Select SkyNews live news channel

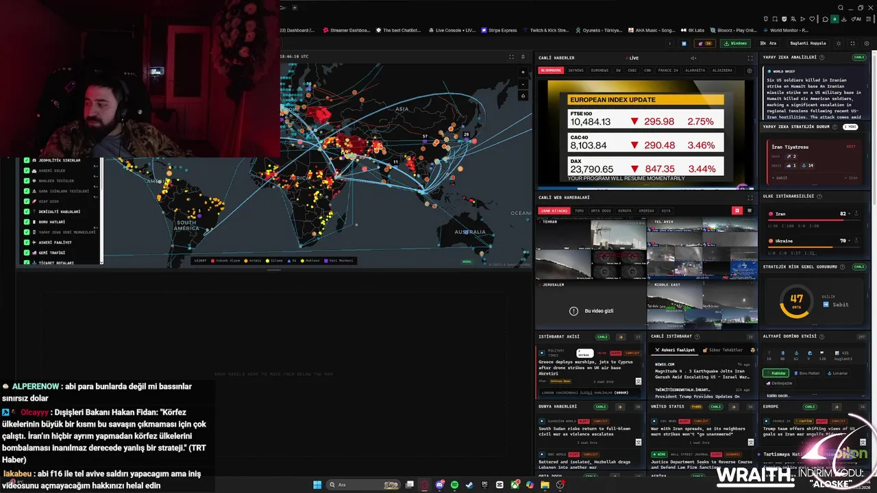576,71
